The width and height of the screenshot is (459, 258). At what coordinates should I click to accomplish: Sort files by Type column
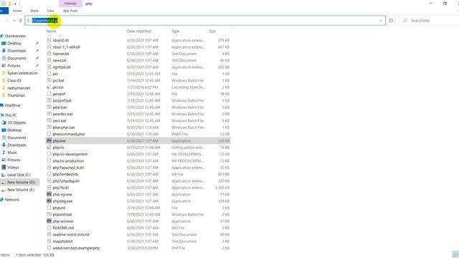click(x=175, y=31)
